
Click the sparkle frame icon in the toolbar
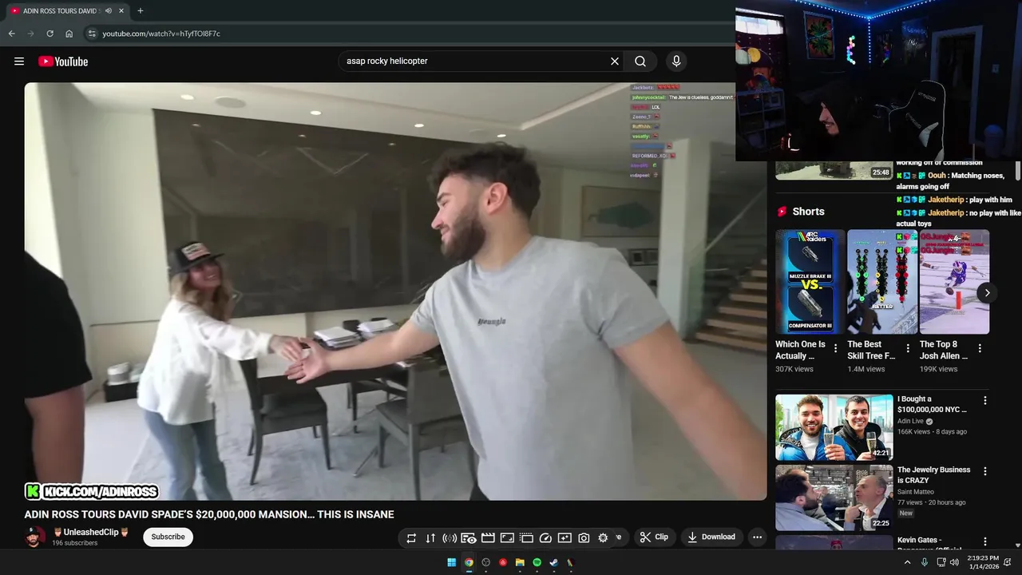pos(564,538)
